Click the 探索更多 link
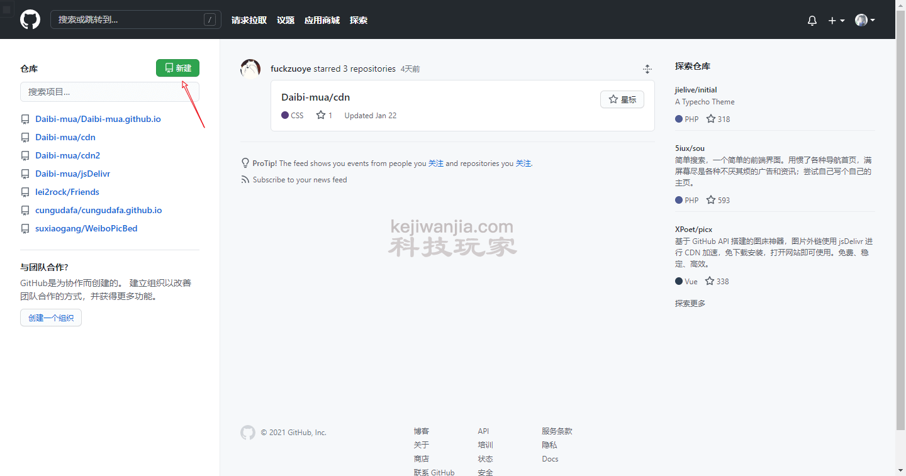Viewport: 906px width, 476px height. pyautogui.click(x=690, y=304)
